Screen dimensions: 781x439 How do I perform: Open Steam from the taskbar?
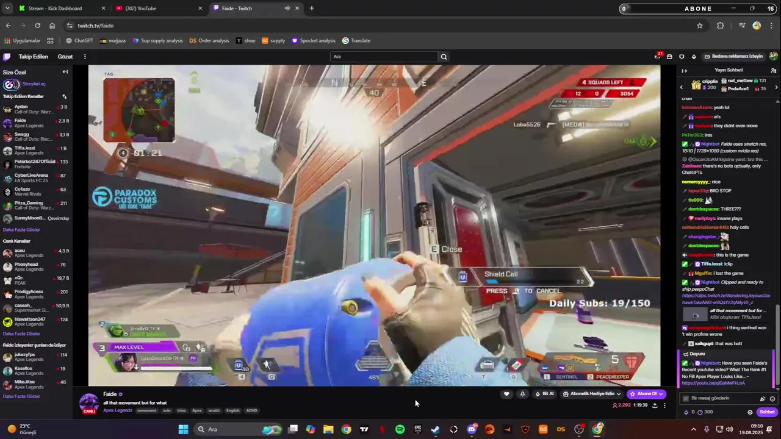[436, 429]
